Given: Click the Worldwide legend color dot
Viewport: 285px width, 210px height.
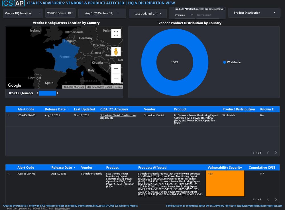Looking at the screenshot, I should click(x=225, y=62).
